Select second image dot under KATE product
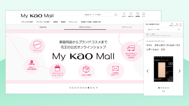This screenshot has height=106, width=189. (x=161, y=88)
